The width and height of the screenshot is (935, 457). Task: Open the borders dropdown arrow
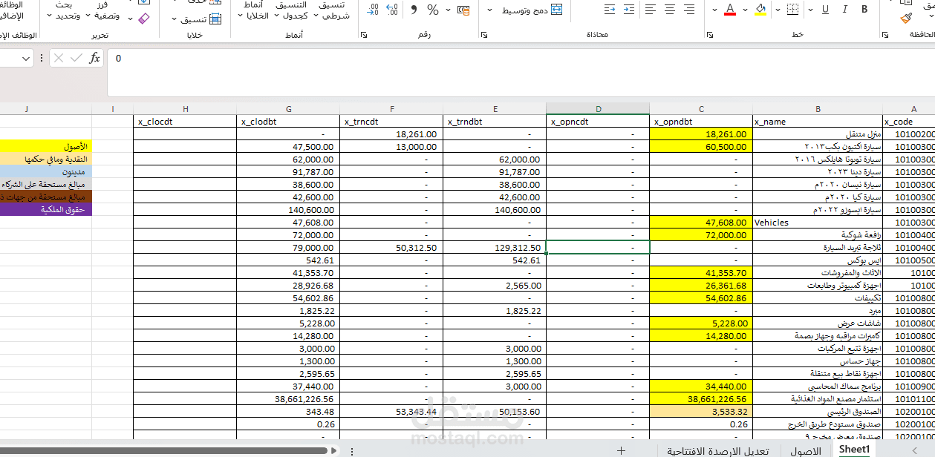778,10
